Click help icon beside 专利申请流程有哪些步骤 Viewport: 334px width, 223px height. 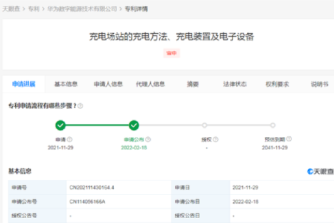click(x=80, y=106)
